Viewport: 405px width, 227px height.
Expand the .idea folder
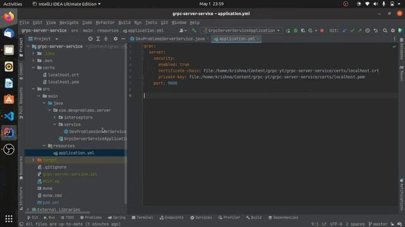34,54
